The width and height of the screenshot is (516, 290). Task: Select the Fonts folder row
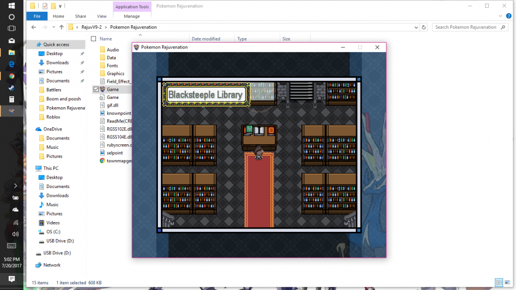112,66
